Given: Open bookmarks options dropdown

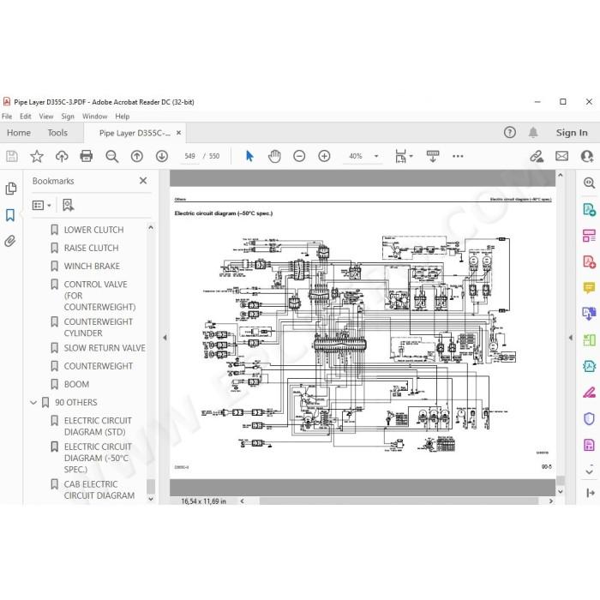Looking at the screenshot, I should coord(42,206).
